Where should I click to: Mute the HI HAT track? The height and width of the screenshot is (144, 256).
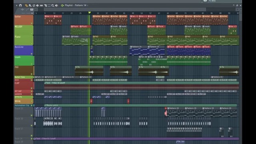click(x=32, y=91)
